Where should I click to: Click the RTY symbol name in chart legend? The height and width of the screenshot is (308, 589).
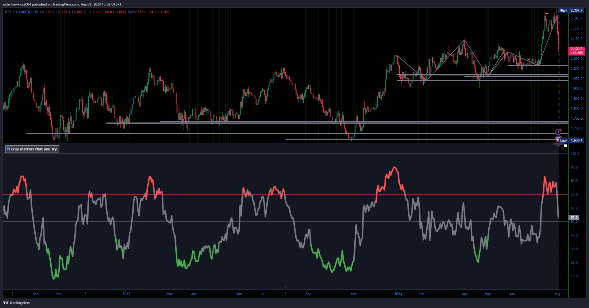pos(8,12)
